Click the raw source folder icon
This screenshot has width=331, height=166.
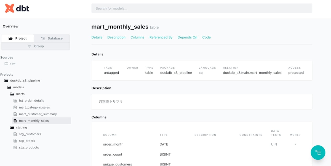coord(6,63)
